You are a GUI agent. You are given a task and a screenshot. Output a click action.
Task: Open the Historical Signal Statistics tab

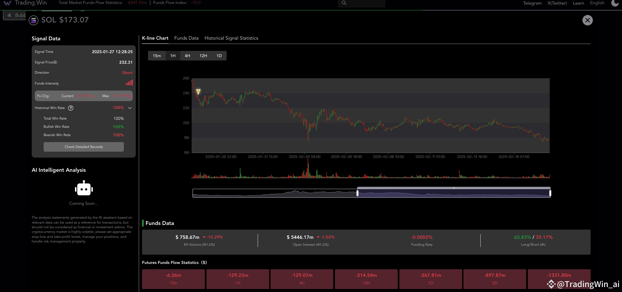pos(231,38)
